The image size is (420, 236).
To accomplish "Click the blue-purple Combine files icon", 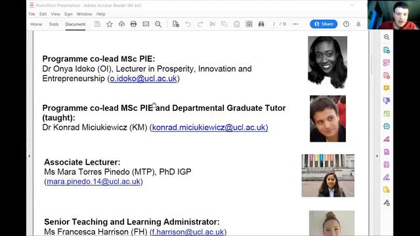I will [x=387, y=100].
